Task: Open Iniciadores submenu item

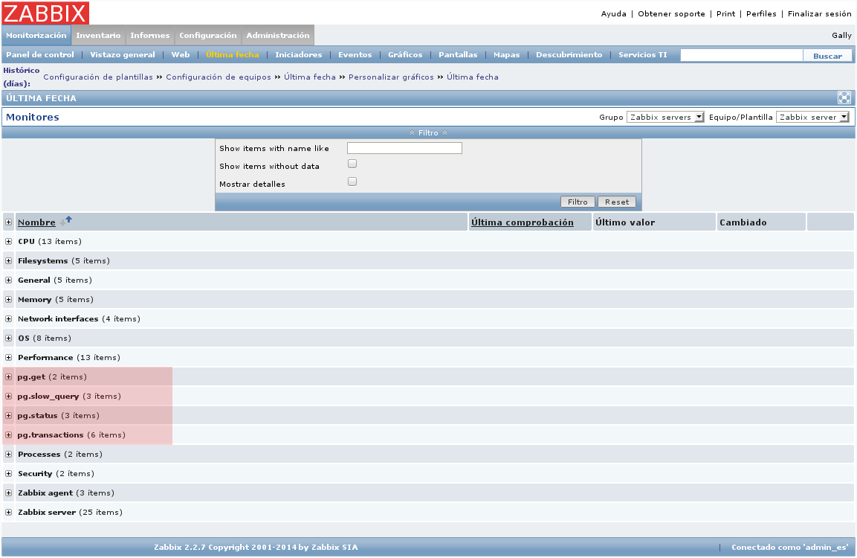Action: click(298, 55)
